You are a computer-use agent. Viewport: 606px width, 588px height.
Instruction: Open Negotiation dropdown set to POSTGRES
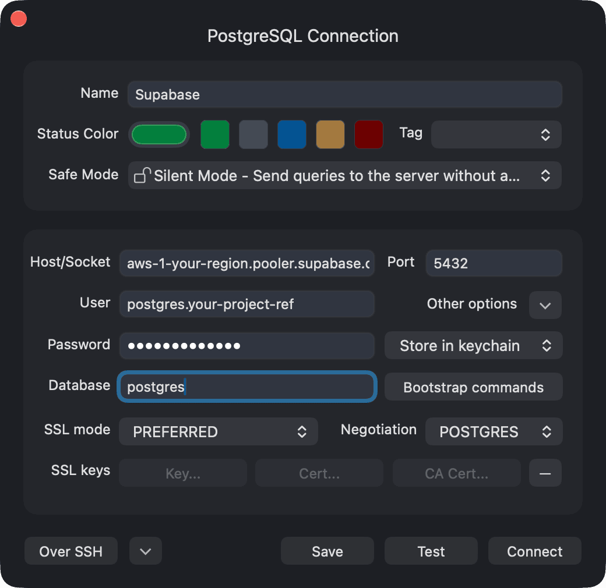494,431
